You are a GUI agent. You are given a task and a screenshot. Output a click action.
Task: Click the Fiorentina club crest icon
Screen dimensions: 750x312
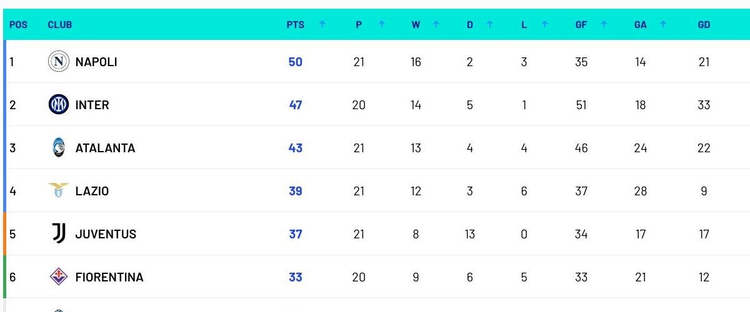pyautogui.click(x=59, y=276)
